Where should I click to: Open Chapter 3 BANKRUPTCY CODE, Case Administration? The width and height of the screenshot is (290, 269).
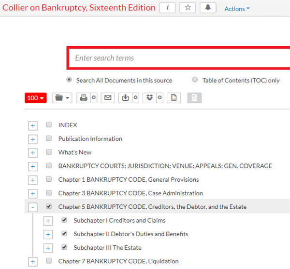[130, 193]
